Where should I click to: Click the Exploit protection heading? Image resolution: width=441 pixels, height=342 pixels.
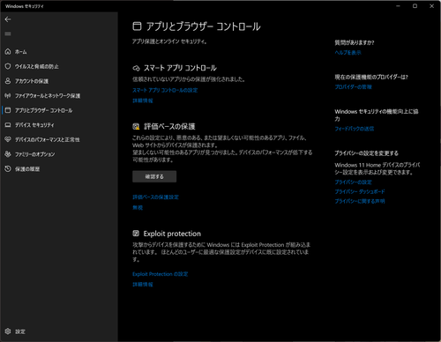coord(172,234)
